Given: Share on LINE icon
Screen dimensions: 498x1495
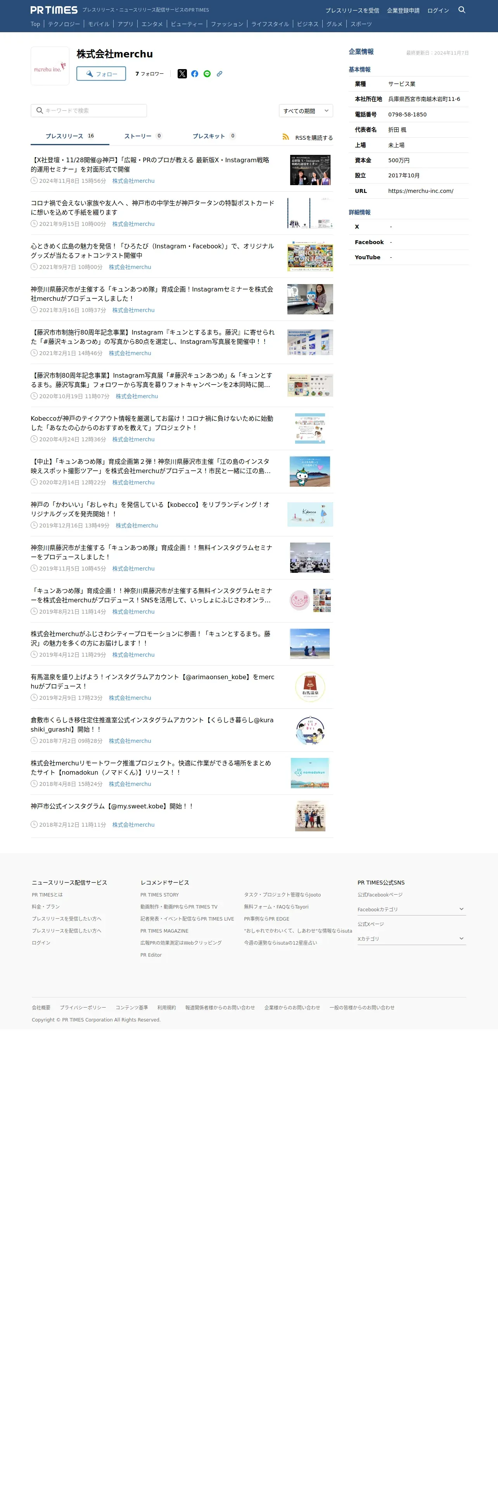Looking at the screenshot, I should point(207,74).
